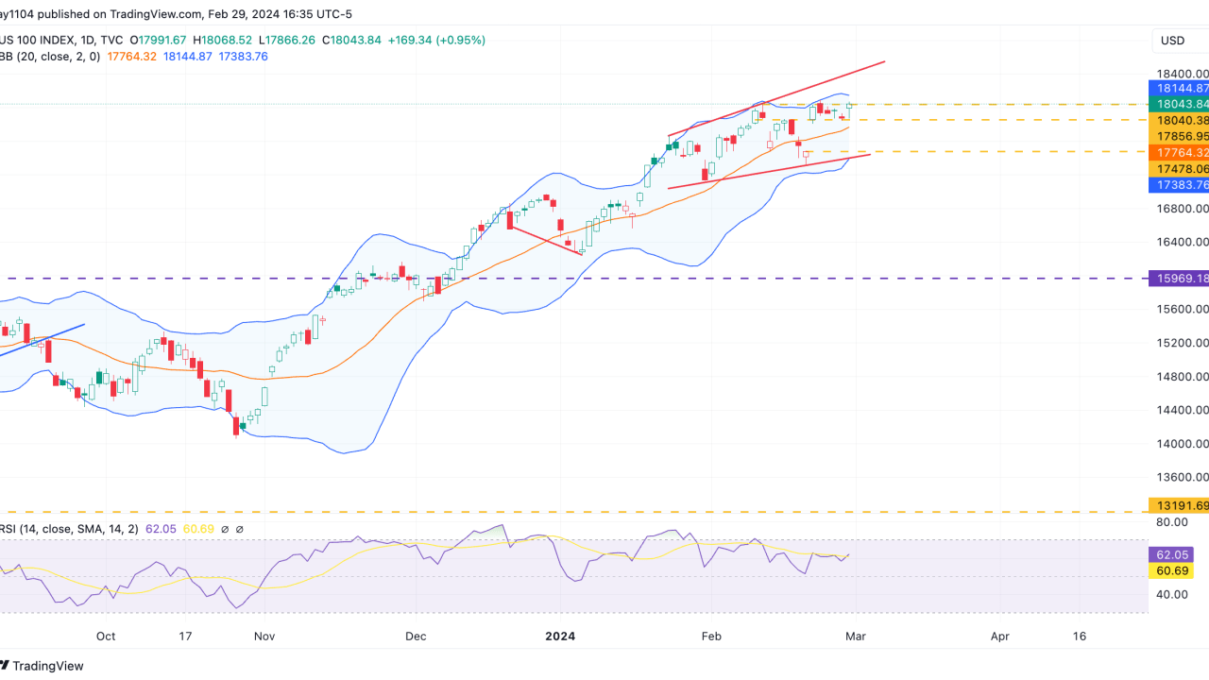
Task: Click the Nov label on time axis
Action: (265, 636)
